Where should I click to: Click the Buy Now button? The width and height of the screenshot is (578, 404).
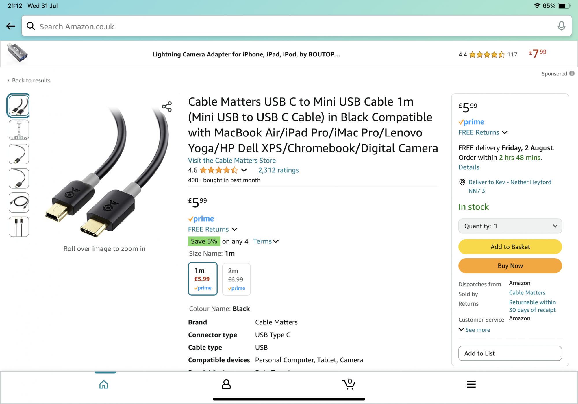[x=510, y=266]
